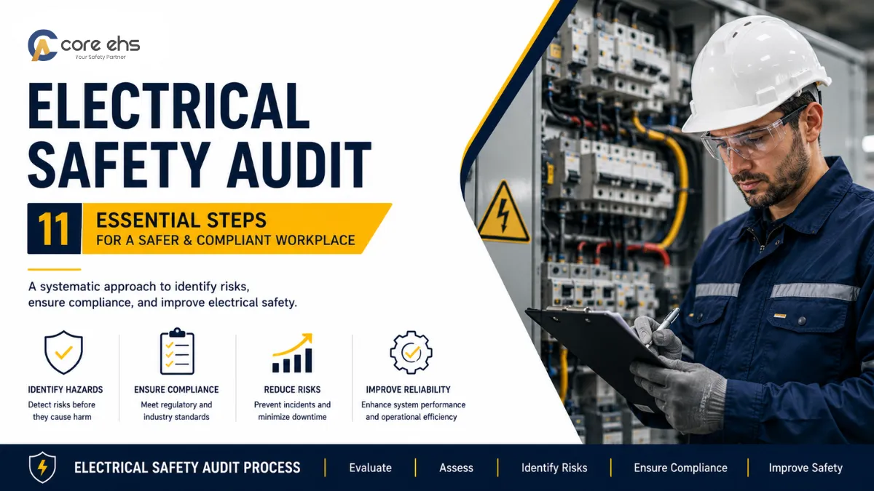This screenshot has height=491, width=874.
Task: Click the 'ELECTRICAL' headline word
Action: [168, 106]
